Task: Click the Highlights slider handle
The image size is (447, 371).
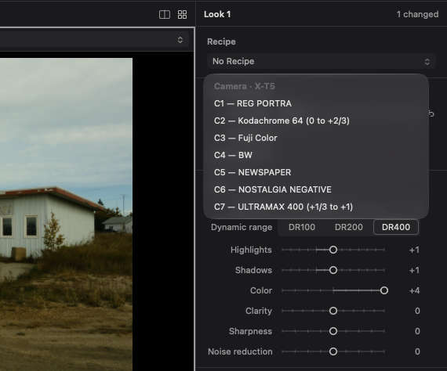Action: click(333, 250)
